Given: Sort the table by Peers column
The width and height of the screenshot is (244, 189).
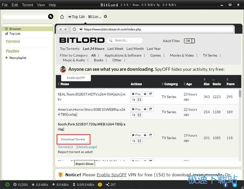Looking at the screenshot, I should pos(230,84).
